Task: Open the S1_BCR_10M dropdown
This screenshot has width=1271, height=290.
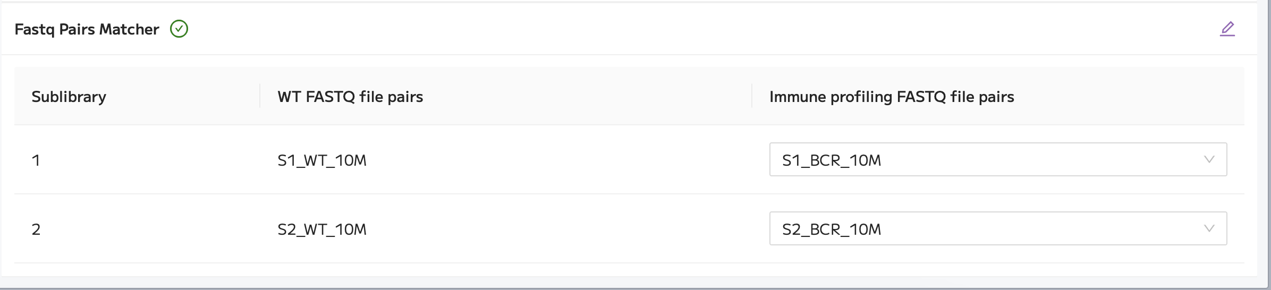Action: point(998,159)
